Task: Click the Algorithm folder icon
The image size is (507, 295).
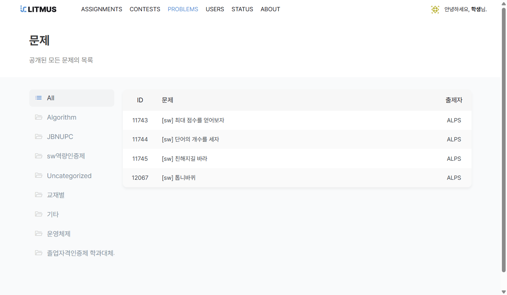Action: point(39,117)
